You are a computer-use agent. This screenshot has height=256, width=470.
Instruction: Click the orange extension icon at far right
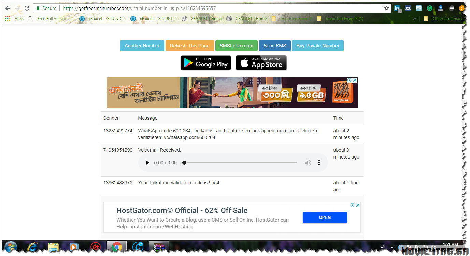[x=462, y=8]
